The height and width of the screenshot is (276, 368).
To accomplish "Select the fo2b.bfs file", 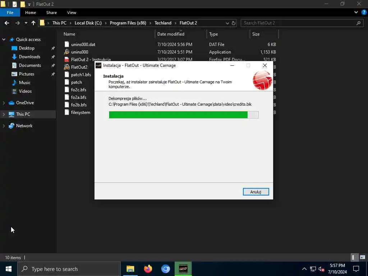I will pyautogui.click(x=79, y=105).
